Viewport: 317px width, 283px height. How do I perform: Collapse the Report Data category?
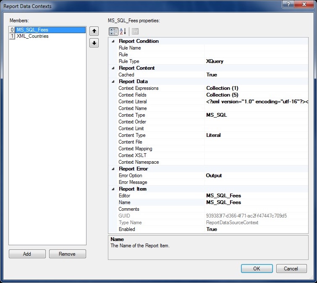(113, 81)
